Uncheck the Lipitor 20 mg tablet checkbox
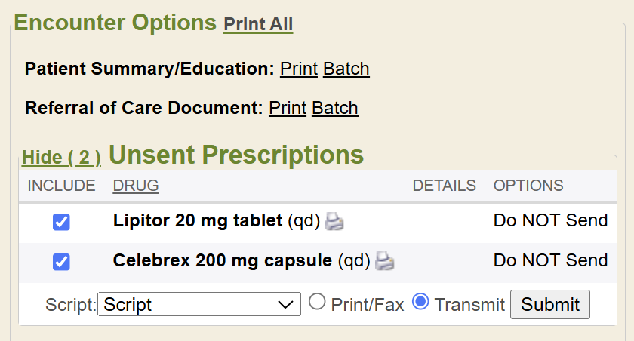This screenshot has width=634, height=341. 61,222
